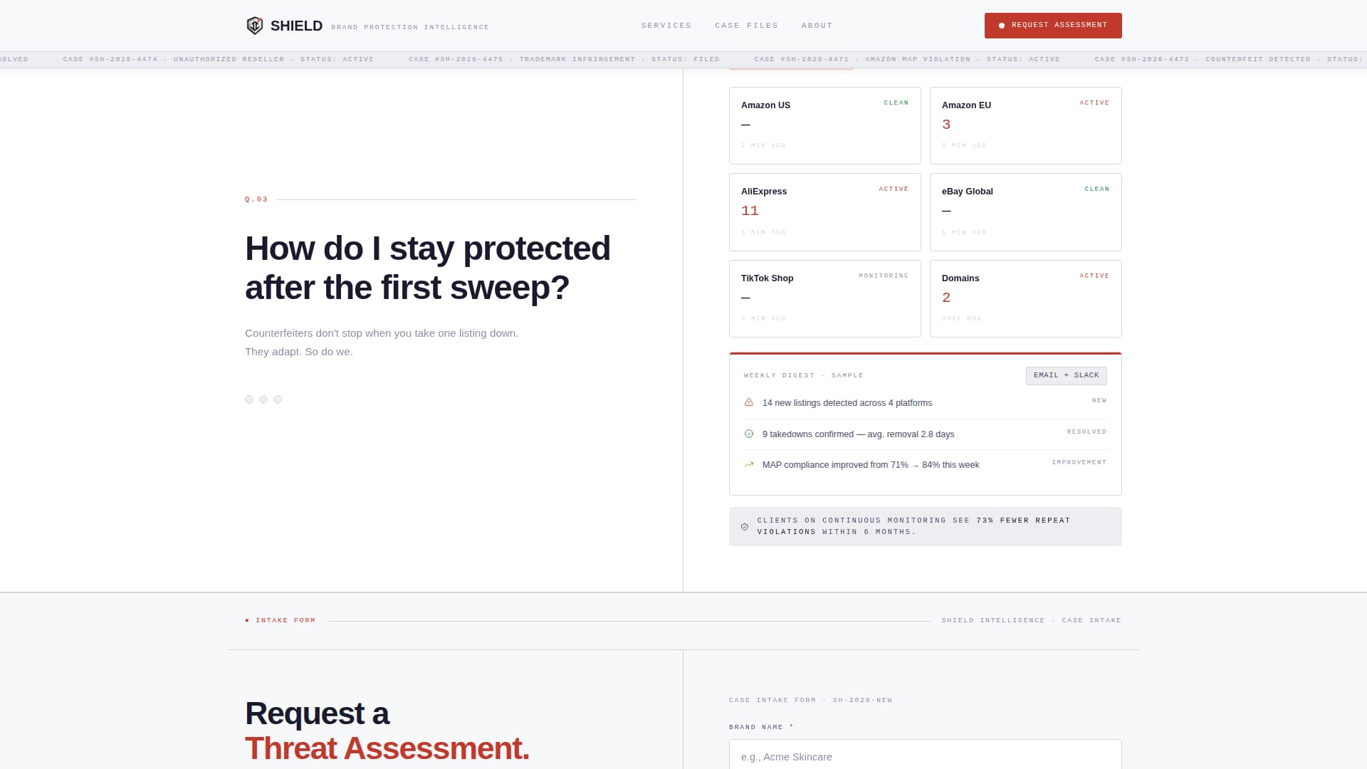Open the CASE FILES navigation item

(746, 25)
